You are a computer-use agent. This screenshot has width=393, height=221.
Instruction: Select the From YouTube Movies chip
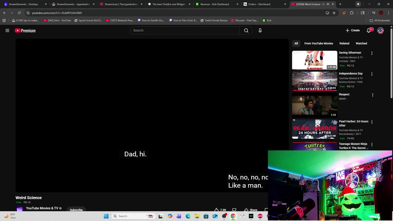[318, 43]
